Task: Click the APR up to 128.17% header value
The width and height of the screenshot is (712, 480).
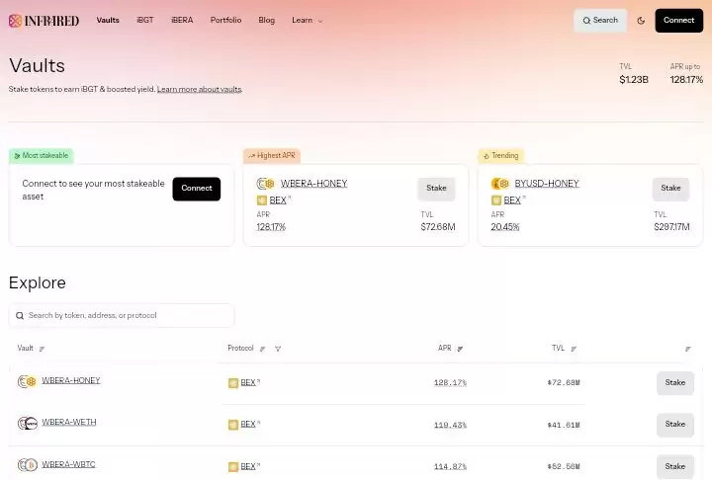Action: [x=686, y=80]
